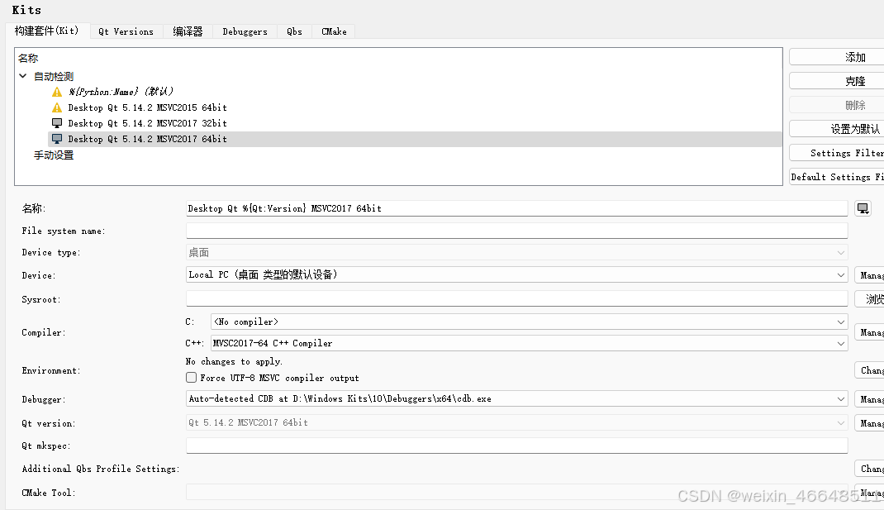Click warning icon beside MSVC2015 64bit kit
Viewport: 884px width, 510px height.
(x=56, y=107)
